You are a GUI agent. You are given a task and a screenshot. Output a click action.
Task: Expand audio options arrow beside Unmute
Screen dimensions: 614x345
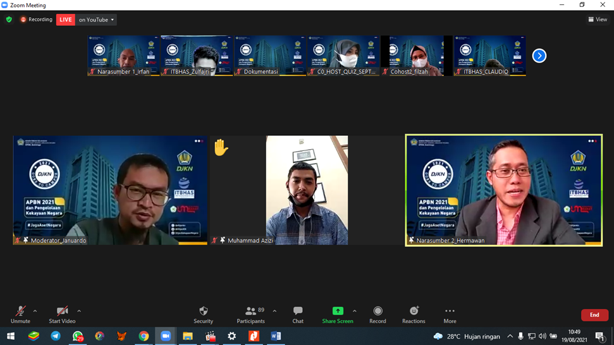(x=35, y=311)
